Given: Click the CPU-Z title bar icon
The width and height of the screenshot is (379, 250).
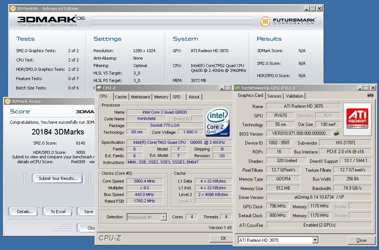Looking at the screenshot, I should click(99, 88).
